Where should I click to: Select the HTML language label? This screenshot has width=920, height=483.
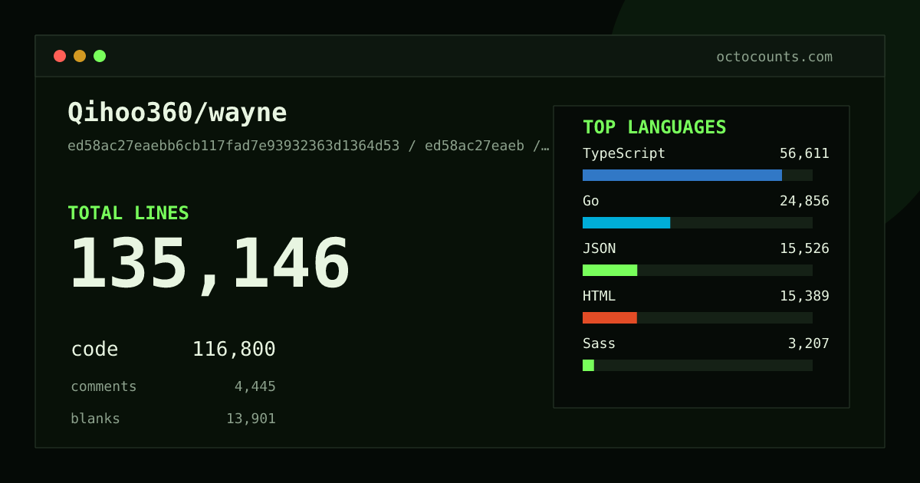599,296
